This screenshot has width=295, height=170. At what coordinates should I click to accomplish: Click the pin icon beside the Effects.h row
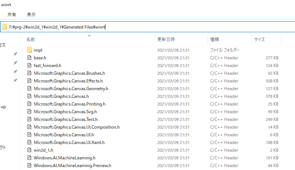click(15, 80)
